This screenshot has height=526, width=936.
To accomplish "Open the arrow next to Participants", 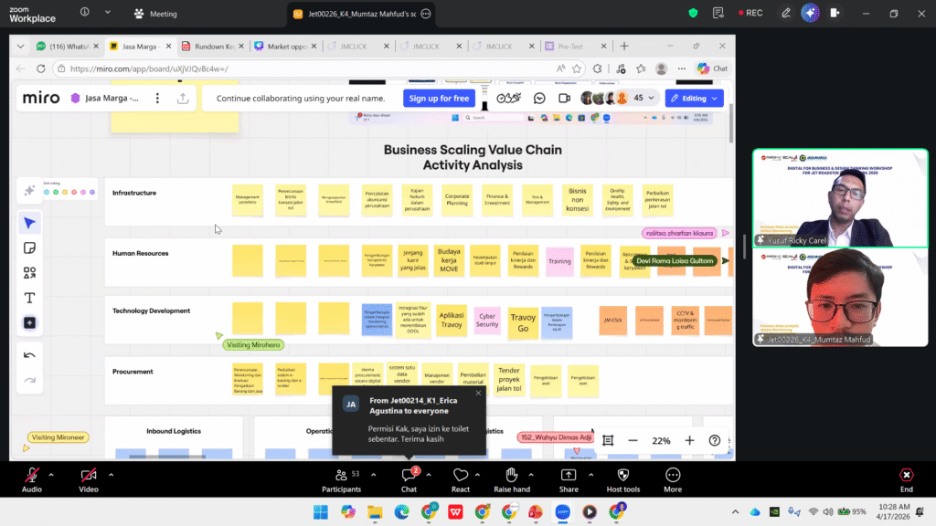I will (x=374, y=475).
